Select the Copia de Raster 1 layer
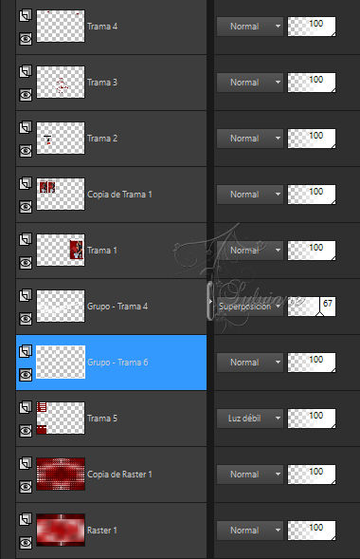 (112, 475)
